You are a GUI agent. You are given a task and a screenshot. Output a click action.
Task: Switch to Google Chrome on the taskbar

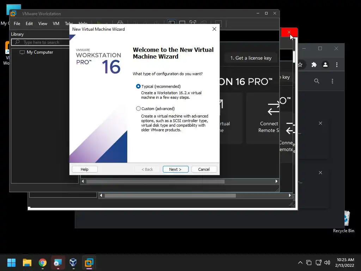43,263
